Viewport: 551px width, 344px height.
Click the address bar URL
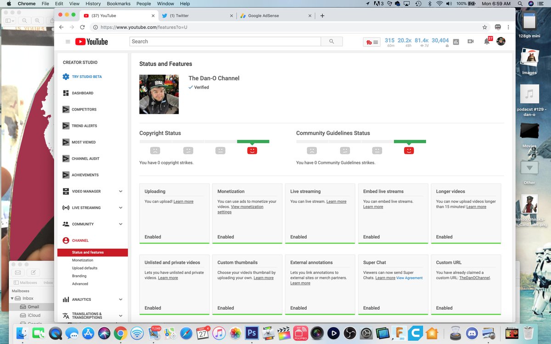(144, 27)
